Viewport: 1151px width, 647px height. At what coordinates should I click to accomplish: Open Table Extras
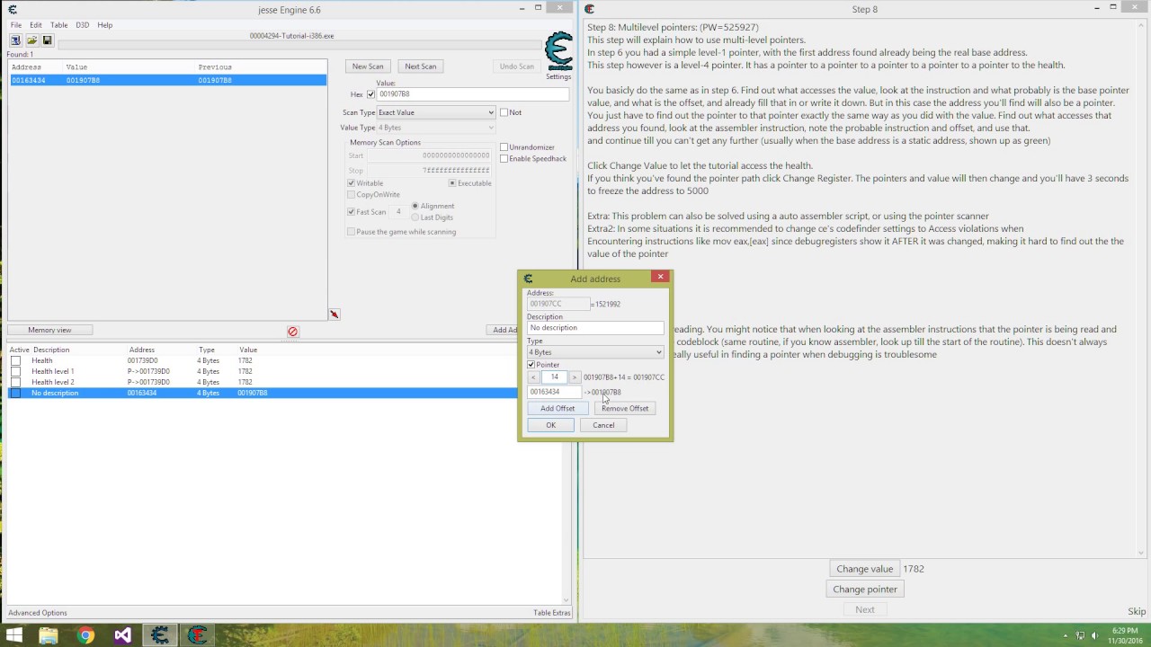coord(551,613)
